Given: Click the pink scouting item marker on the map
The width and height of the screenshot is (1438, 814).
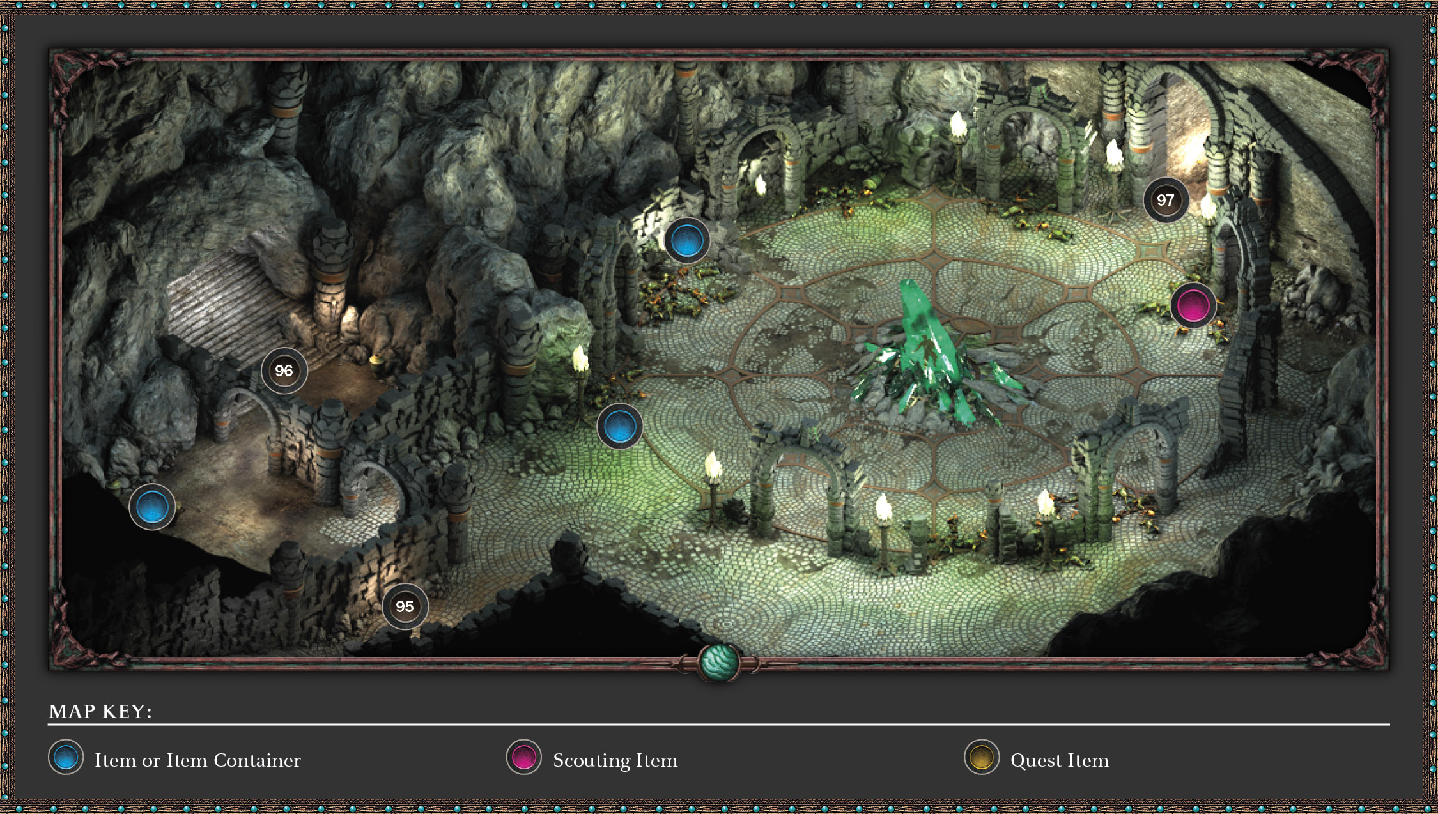Looking at the screenshot, I should coord(1193,305).
